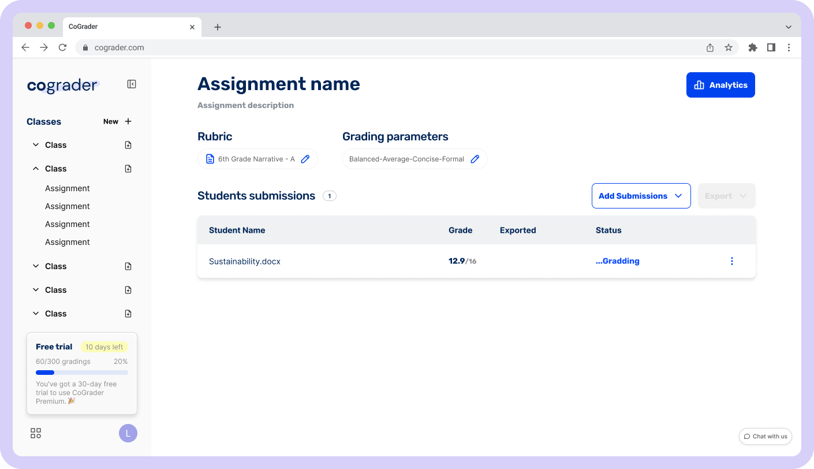Add assignment to the first Class
Image resolution: width=814 pixels, height=469 pixels.
tap(128, 145)
